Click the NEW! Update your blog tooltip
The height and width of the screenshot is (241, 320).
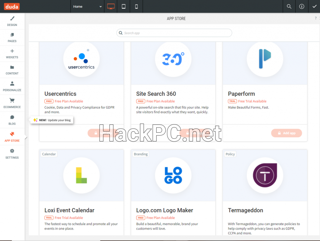[x=52, y=120]
